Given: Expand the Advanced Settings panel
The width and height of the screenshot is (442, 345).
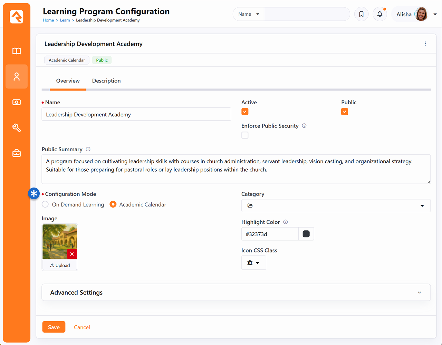Looking at the screenshot, I should 236,293.
